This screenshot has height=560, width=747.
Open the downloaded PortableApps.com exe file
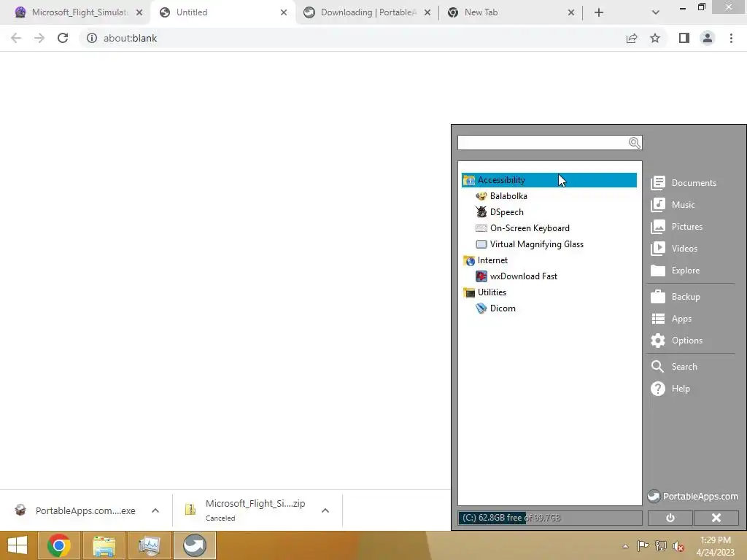(76, 510)
